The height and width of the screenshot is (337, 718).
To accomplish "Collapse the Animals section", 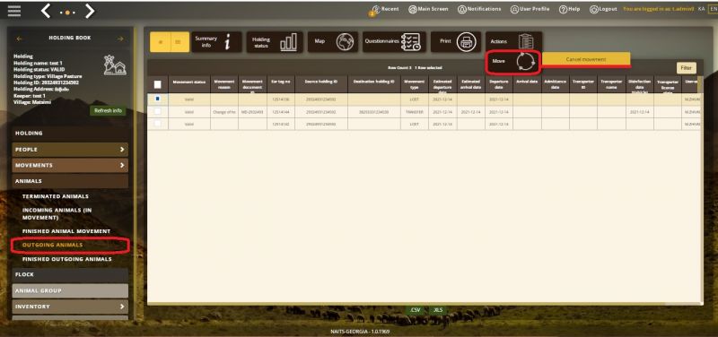I will pos(70,181).
